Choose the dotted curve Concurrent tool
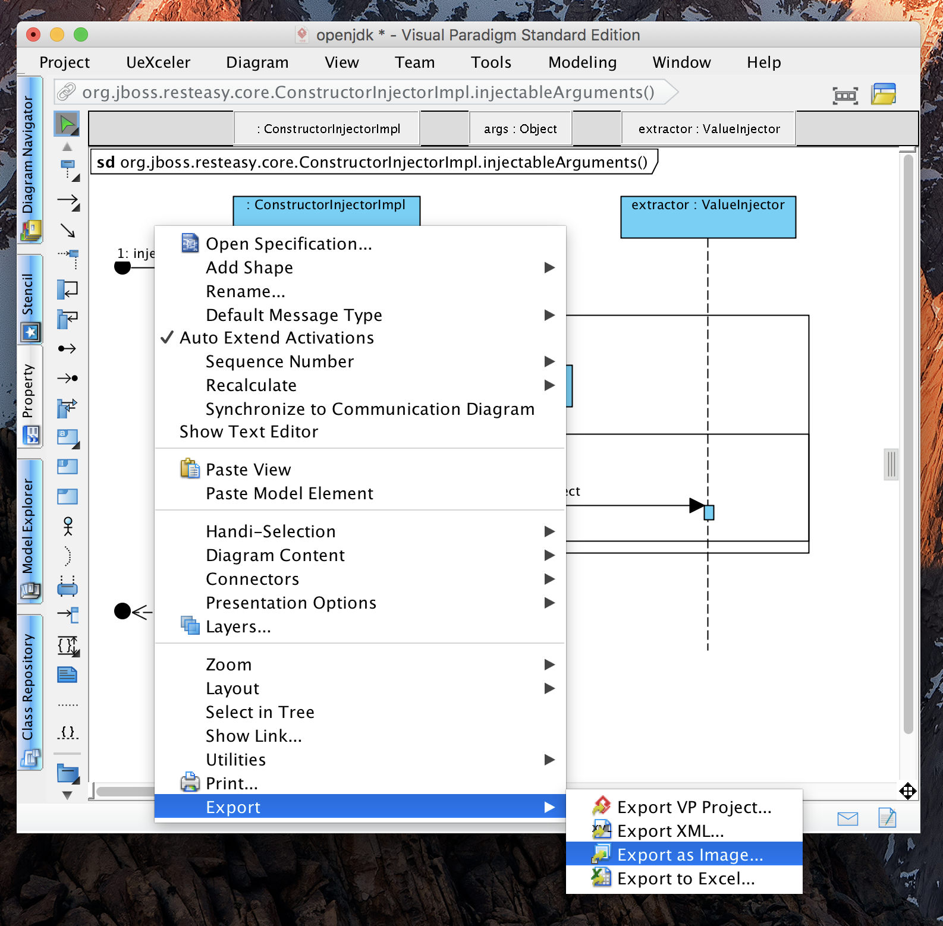This screenshot has width=943, height=926. click(x=67, y=556)
